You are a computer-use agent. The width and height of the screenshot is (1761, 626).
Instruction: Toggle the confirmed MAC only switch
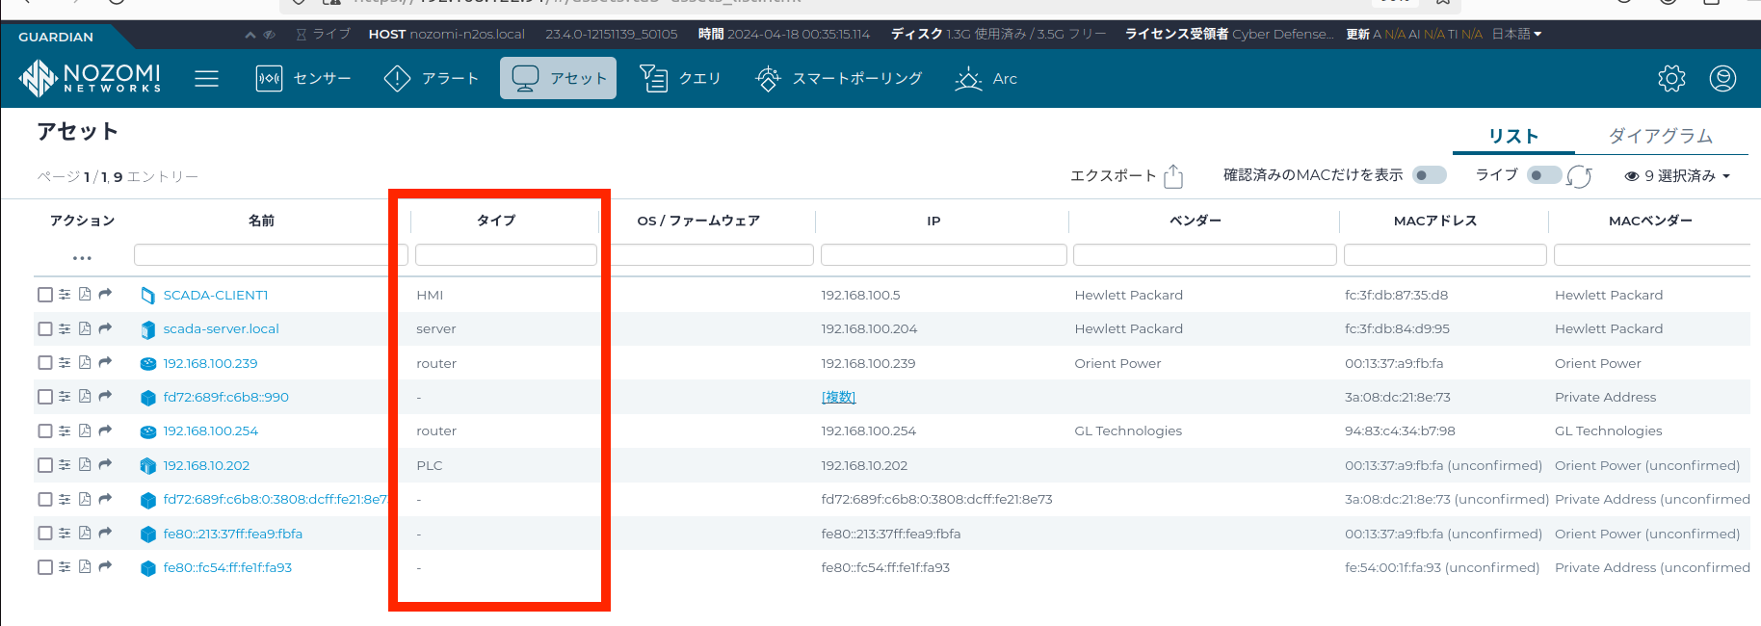(x=1429, y=175)
